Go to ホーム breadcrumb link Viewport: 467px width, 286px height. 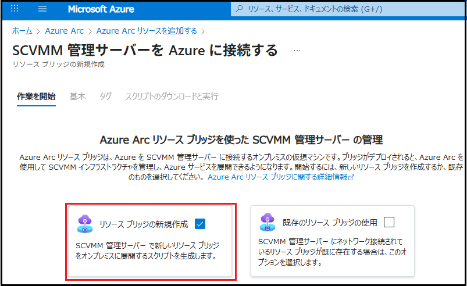pos(22,31)
